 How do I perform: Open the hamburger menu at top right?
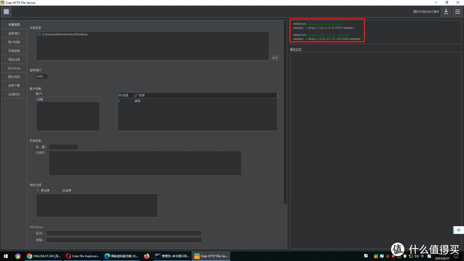[458, 12]
